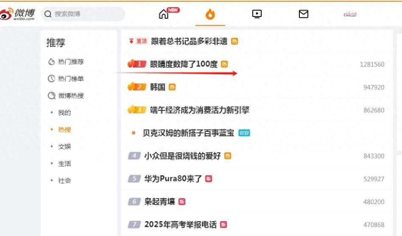The image size is (402, 236).
Task: Click the 搜索微博 search field
Action: [x=83, y=14]
